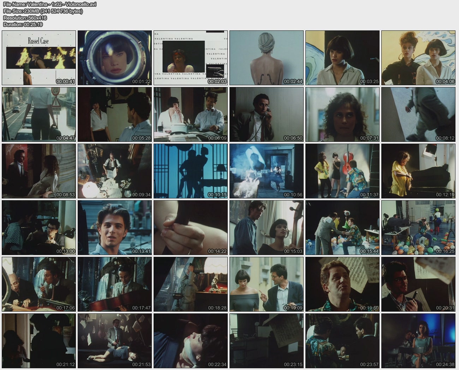Click the frame timestamped 00:17:47
This screenshot has width=459, height=370.
click(115, 284)
